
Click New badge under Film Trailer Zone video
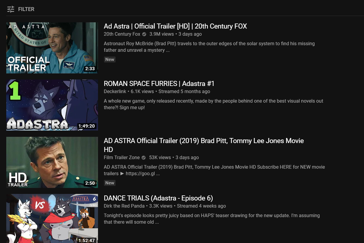pos(110,183)
